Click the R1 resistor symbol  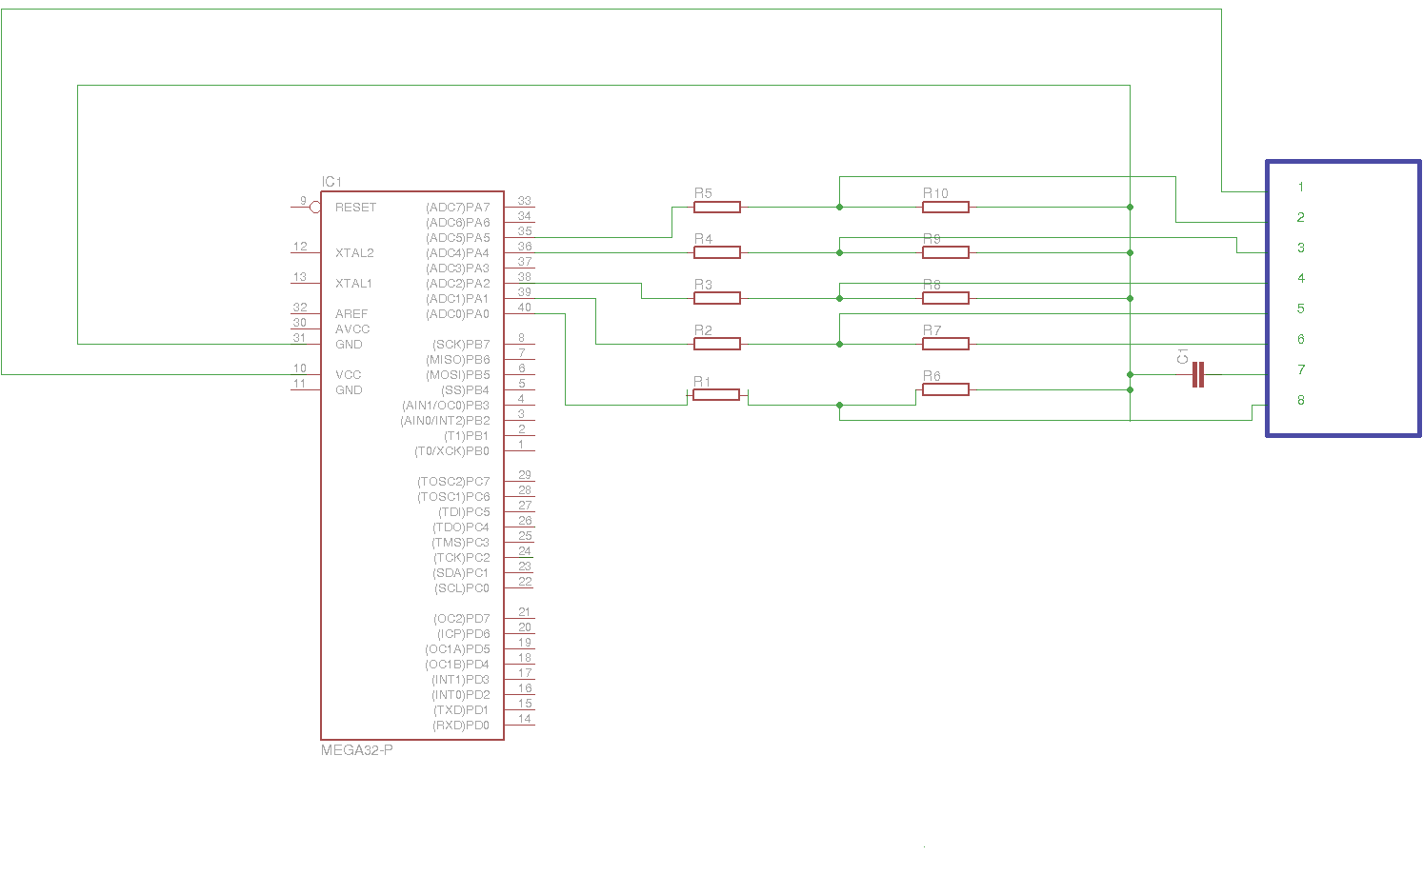click(716, 394)
